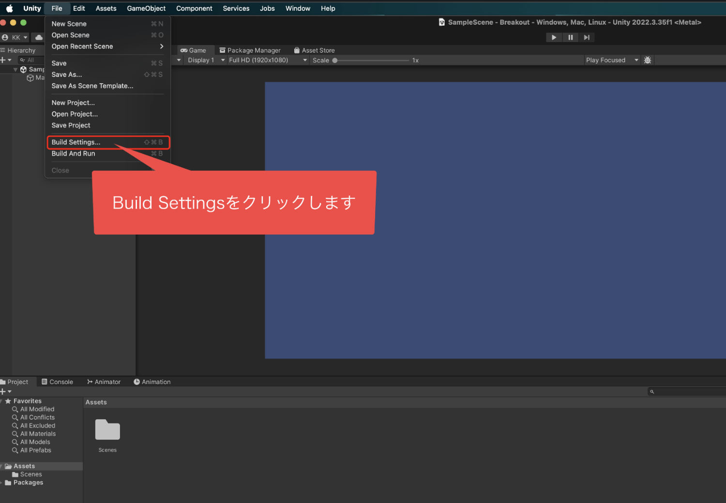This screenshot has width=726, height=503.
Task: Click the Hierarchy search field
Action: pos(31,60)
